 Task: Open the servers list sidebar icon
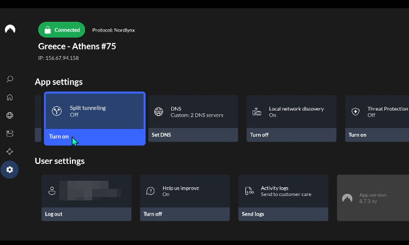click(10, 133)
